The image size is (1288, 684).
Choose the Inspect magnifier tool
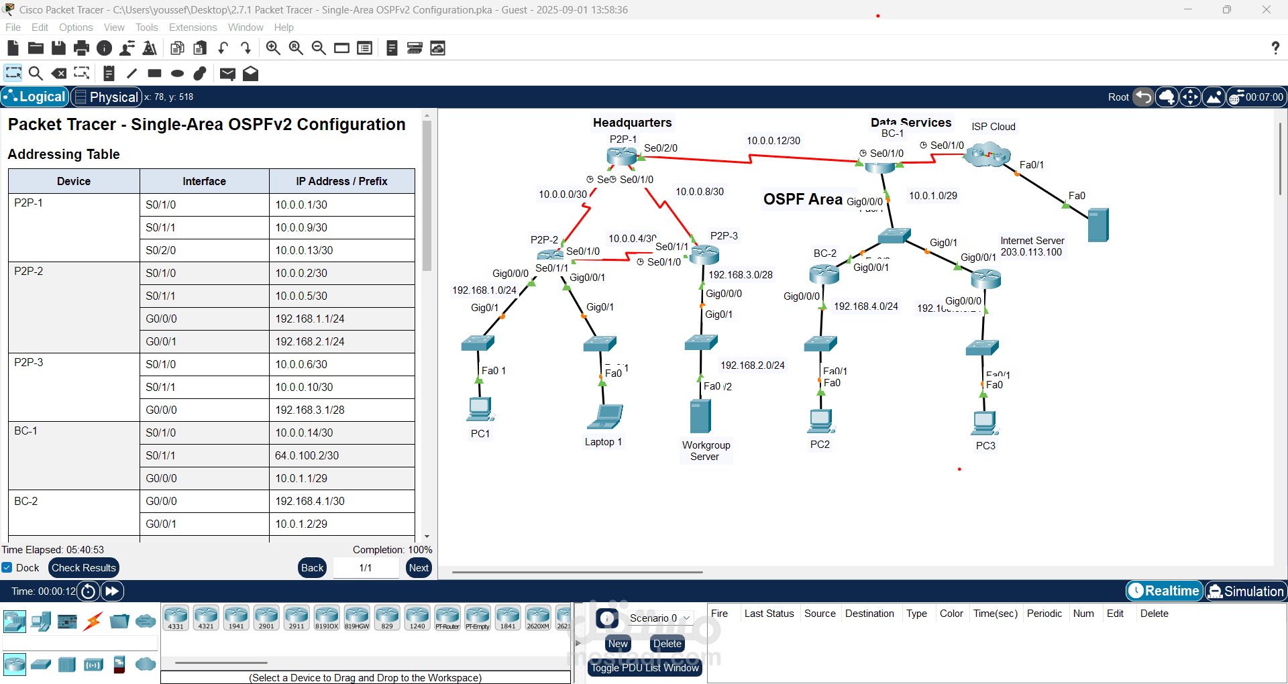[x=36, y=73]
